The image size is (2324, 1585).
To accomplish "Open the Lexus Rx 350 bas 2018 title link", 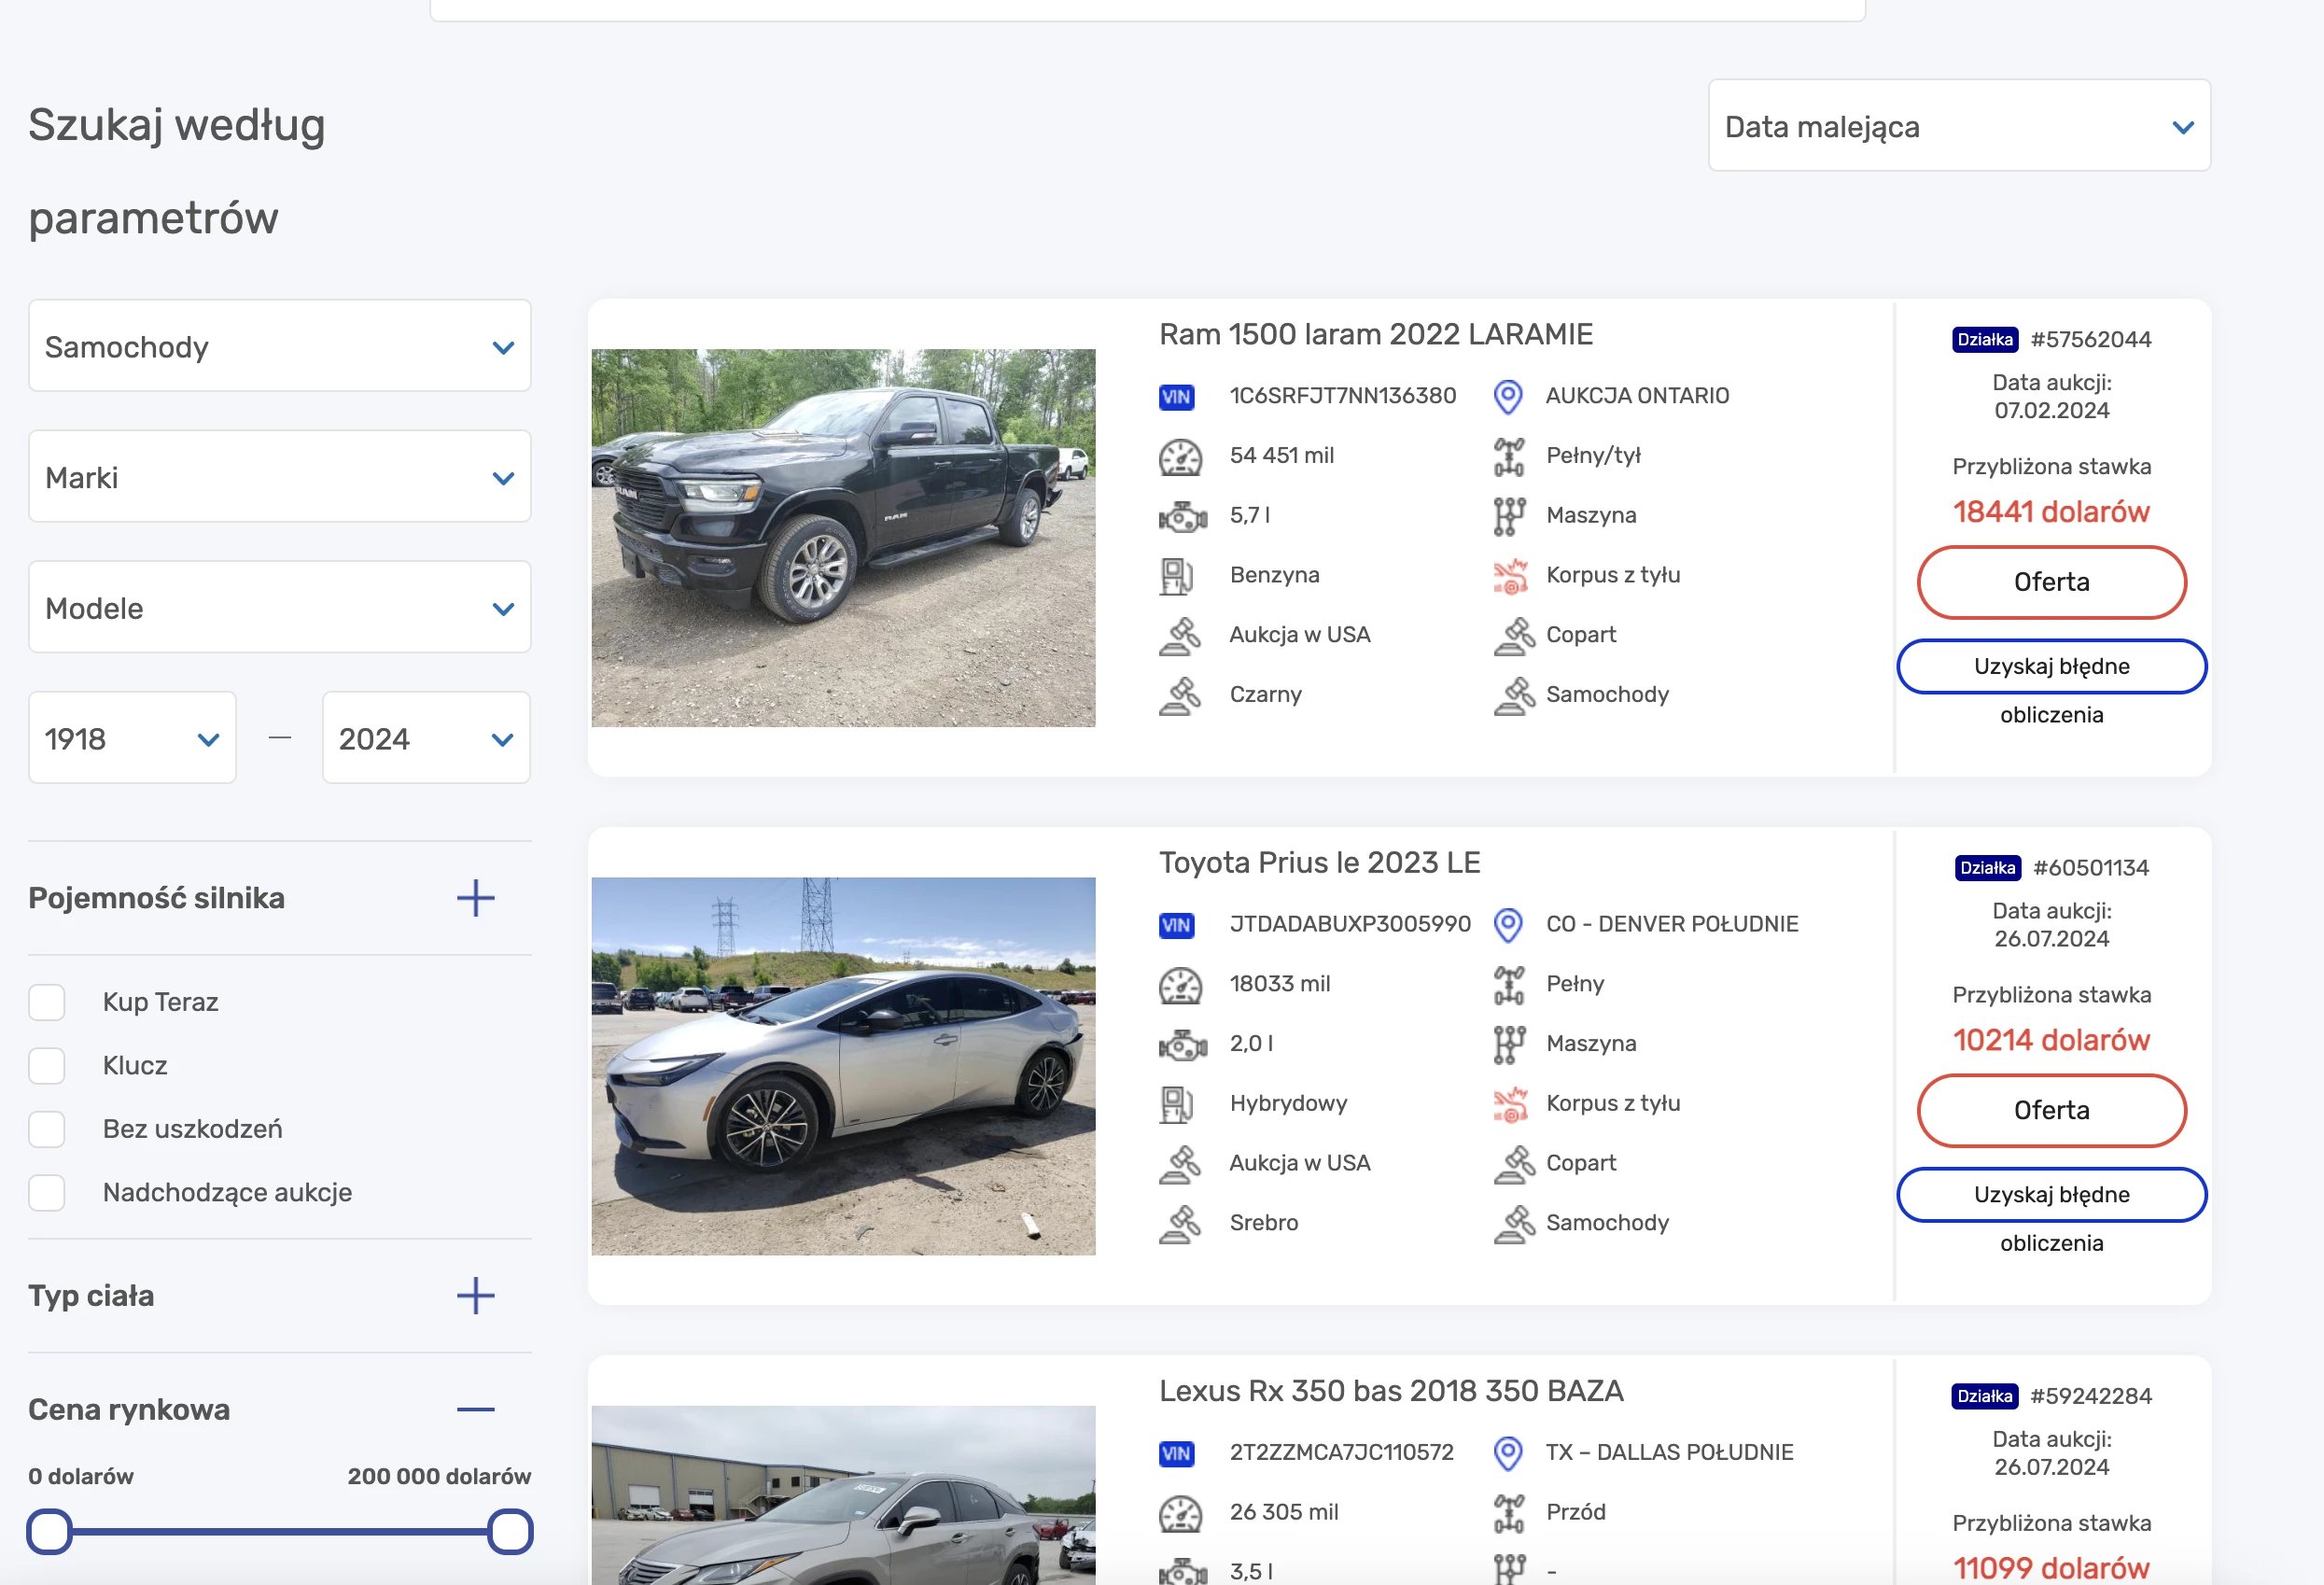I will (1391, 1391).
